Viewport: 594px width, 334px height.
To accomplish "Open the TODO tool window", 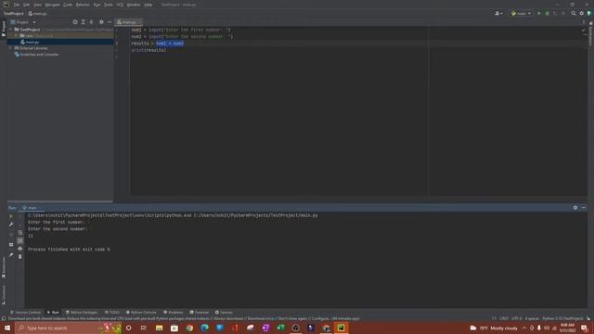I will click(x=112, y=313).
